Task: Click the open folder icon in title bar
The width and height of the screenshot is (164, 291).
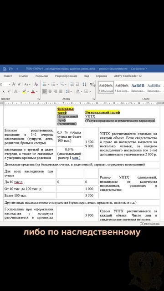Action: 11,69
